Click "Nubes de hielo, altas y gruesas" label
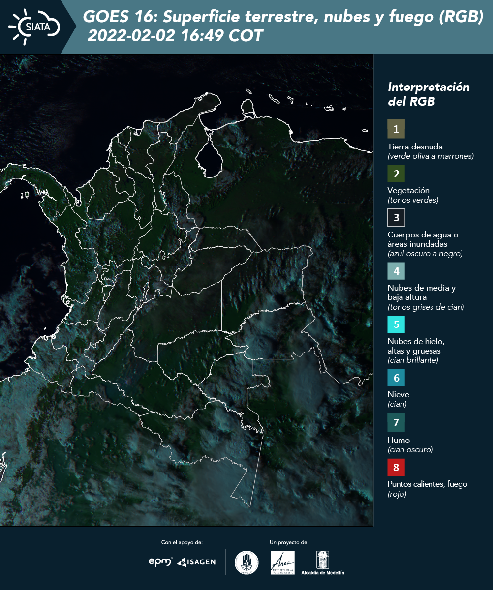Screen dimensions: 493x590 416,346
